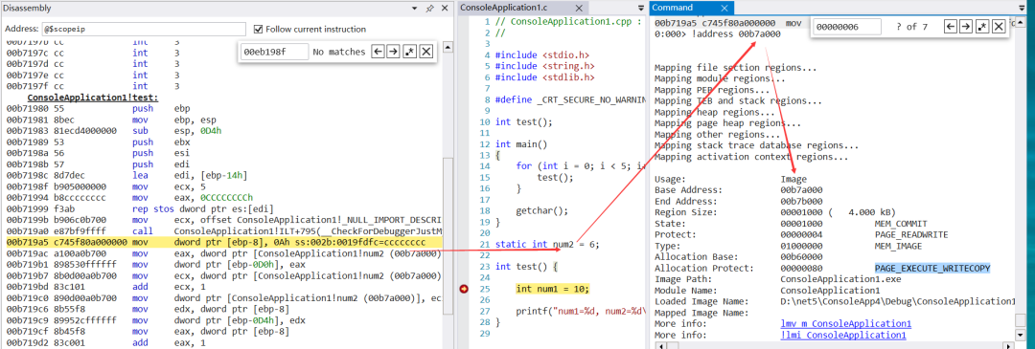Click source line getchar();

point(542,211)
